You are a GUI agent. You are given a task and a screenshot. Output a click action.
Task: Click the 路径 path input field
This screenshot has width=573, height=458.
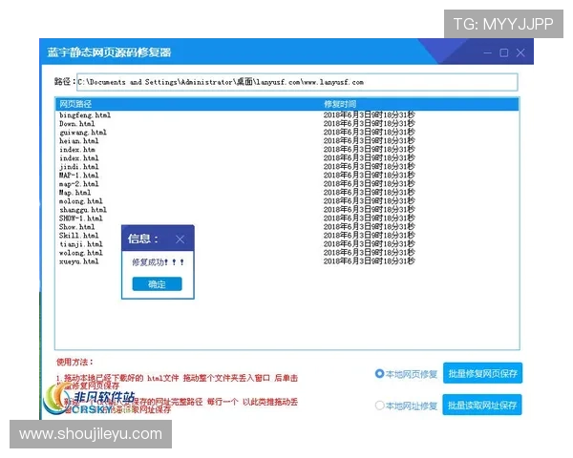click(x=296, y=82)
